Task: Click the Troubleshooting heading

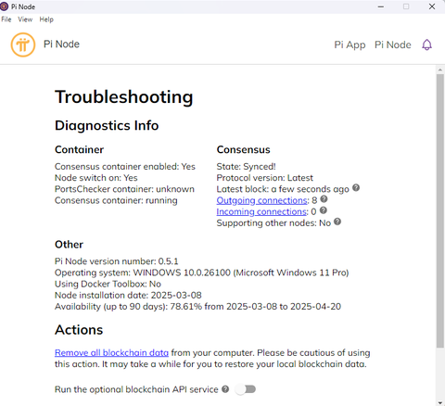Action: click(124, 97)
